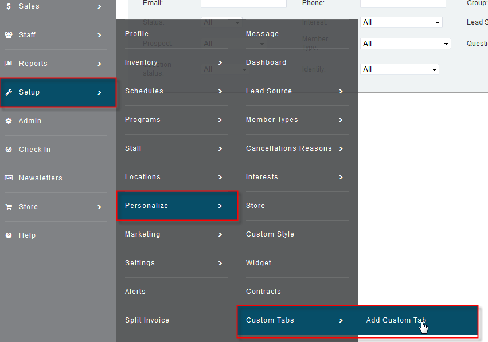Open Alerts from the Setup menu
This screenshot has width=488, height=342.
[135, 292]
